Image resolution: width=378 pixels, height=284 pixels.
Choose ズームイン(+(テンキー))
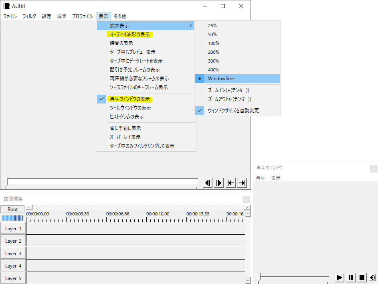tap(237, 90)
